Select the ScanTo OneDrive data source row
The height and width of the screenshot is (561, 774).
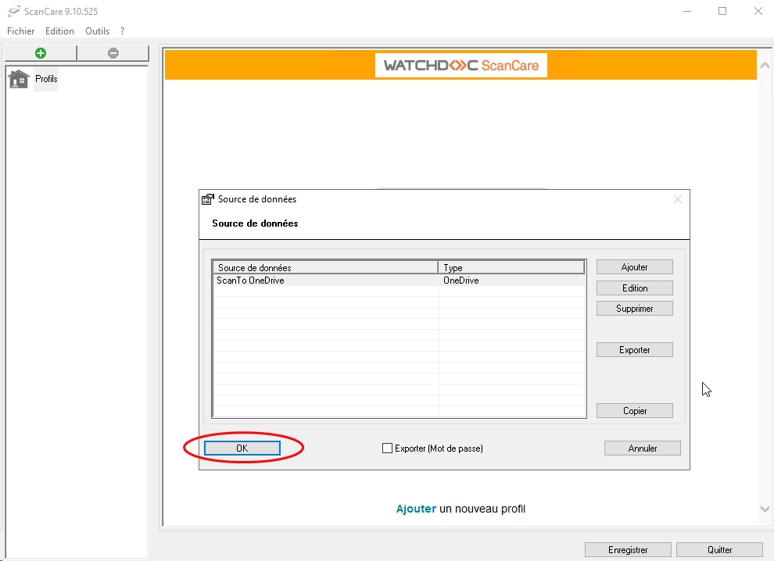[x=399, y=280]
